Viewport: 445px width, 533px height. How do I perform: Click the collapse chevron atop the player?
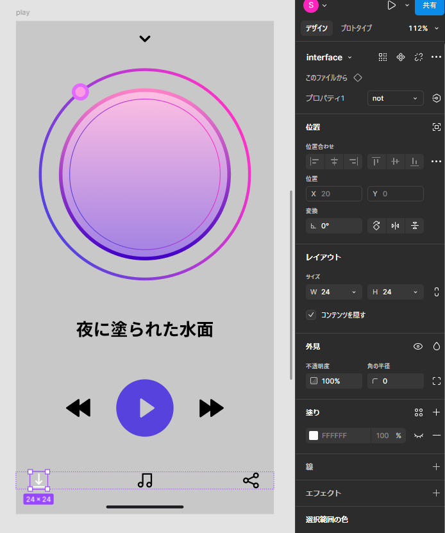point(145,38)
